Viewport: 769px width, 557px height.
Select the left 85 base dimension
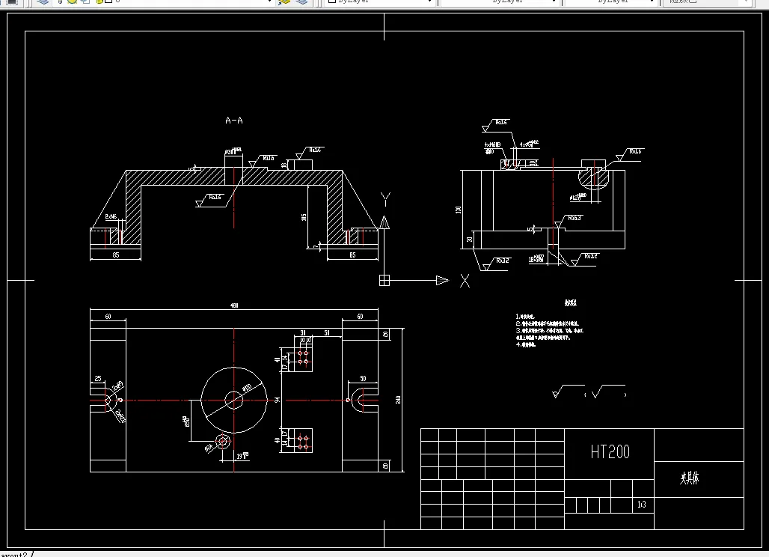(x=116, y=255)
